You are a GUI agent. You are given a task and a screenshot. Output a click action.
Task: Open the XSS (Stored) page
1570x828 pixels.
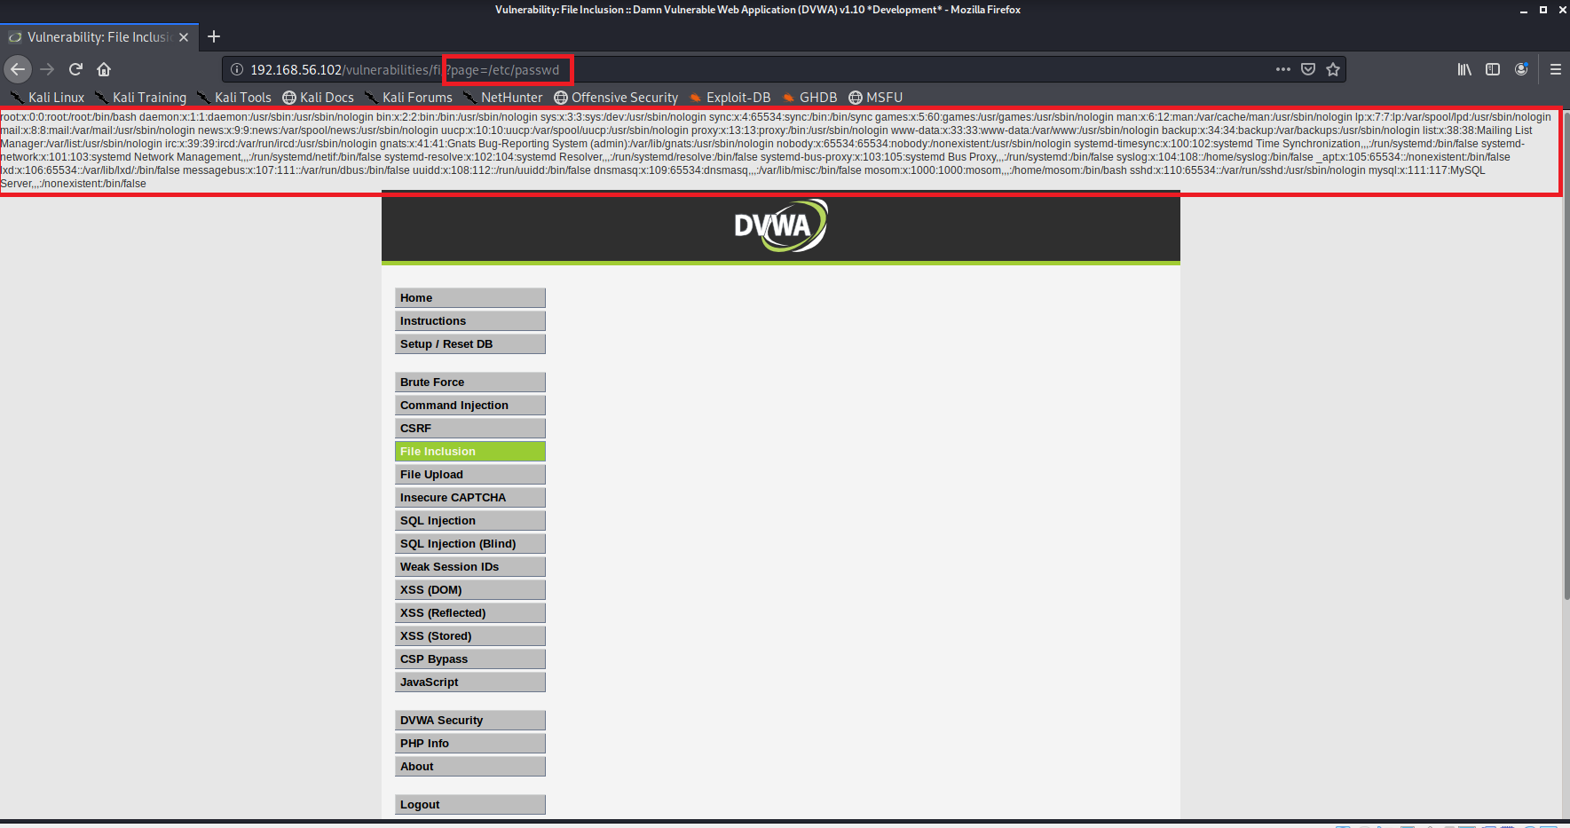[x=470, y=636]
